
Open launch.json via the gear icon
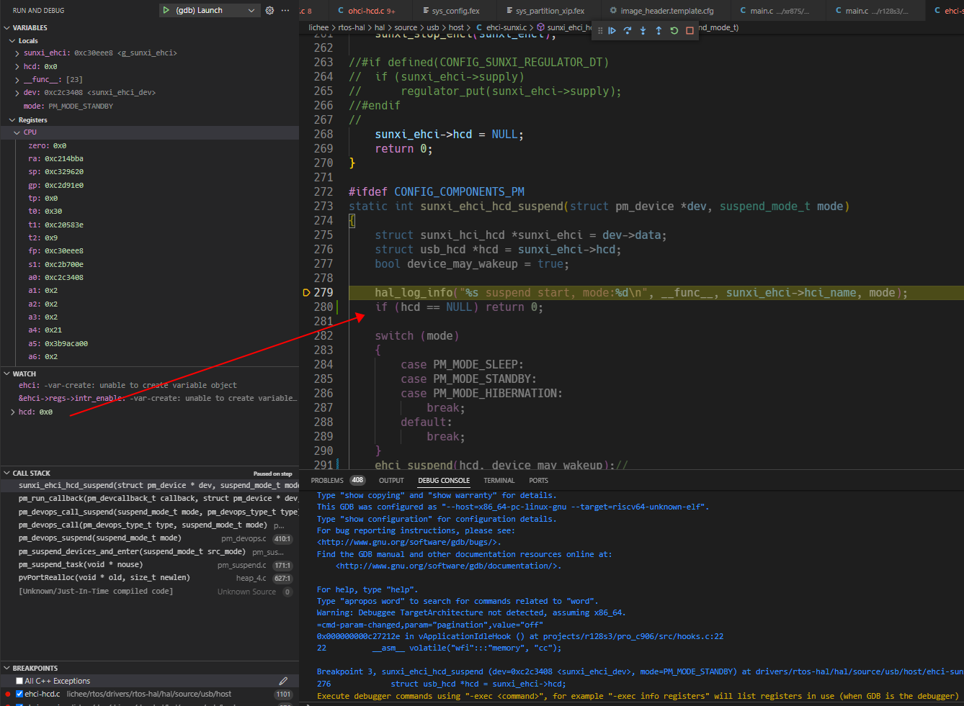click(269, 11)
